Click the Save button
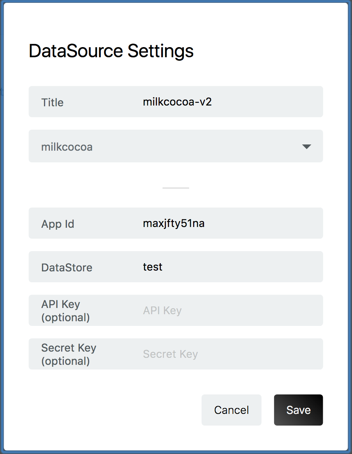352x454 pixels. pos(298,410)
